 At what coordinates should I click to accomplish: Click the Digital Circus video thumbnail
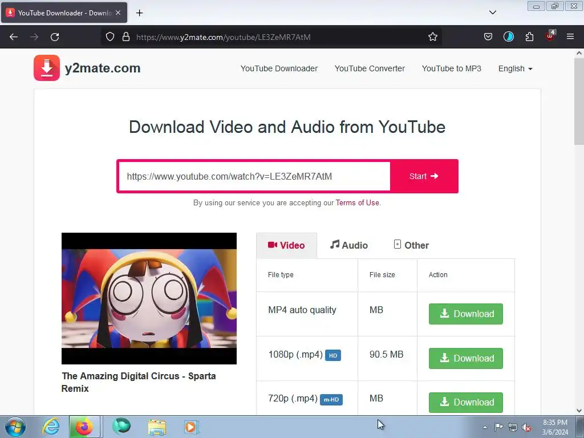[149, 298]
